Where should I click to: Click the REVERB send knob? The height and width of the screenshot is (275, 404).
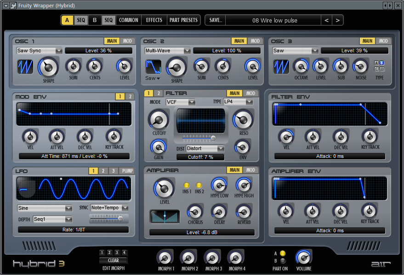(x=244, y=212)
